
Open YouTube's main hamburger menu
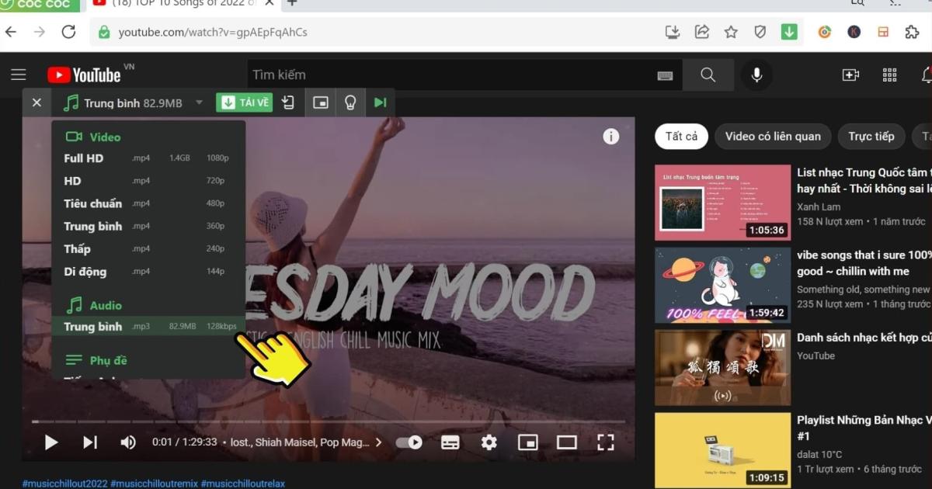point(19,75)
